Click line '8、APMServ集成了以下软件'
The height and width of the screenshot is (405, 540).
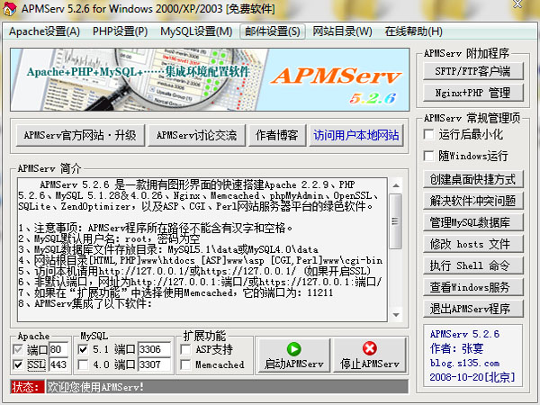tap(85, 304)
